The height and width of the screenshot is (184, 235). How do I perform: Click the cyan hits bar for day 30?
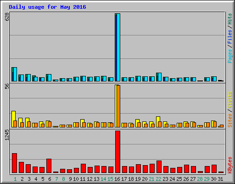tap(215, 79)
